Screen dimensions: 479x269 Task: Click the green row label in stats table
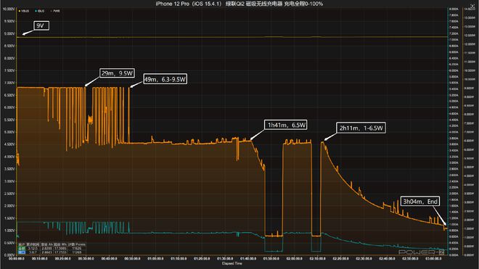point(21,249)
